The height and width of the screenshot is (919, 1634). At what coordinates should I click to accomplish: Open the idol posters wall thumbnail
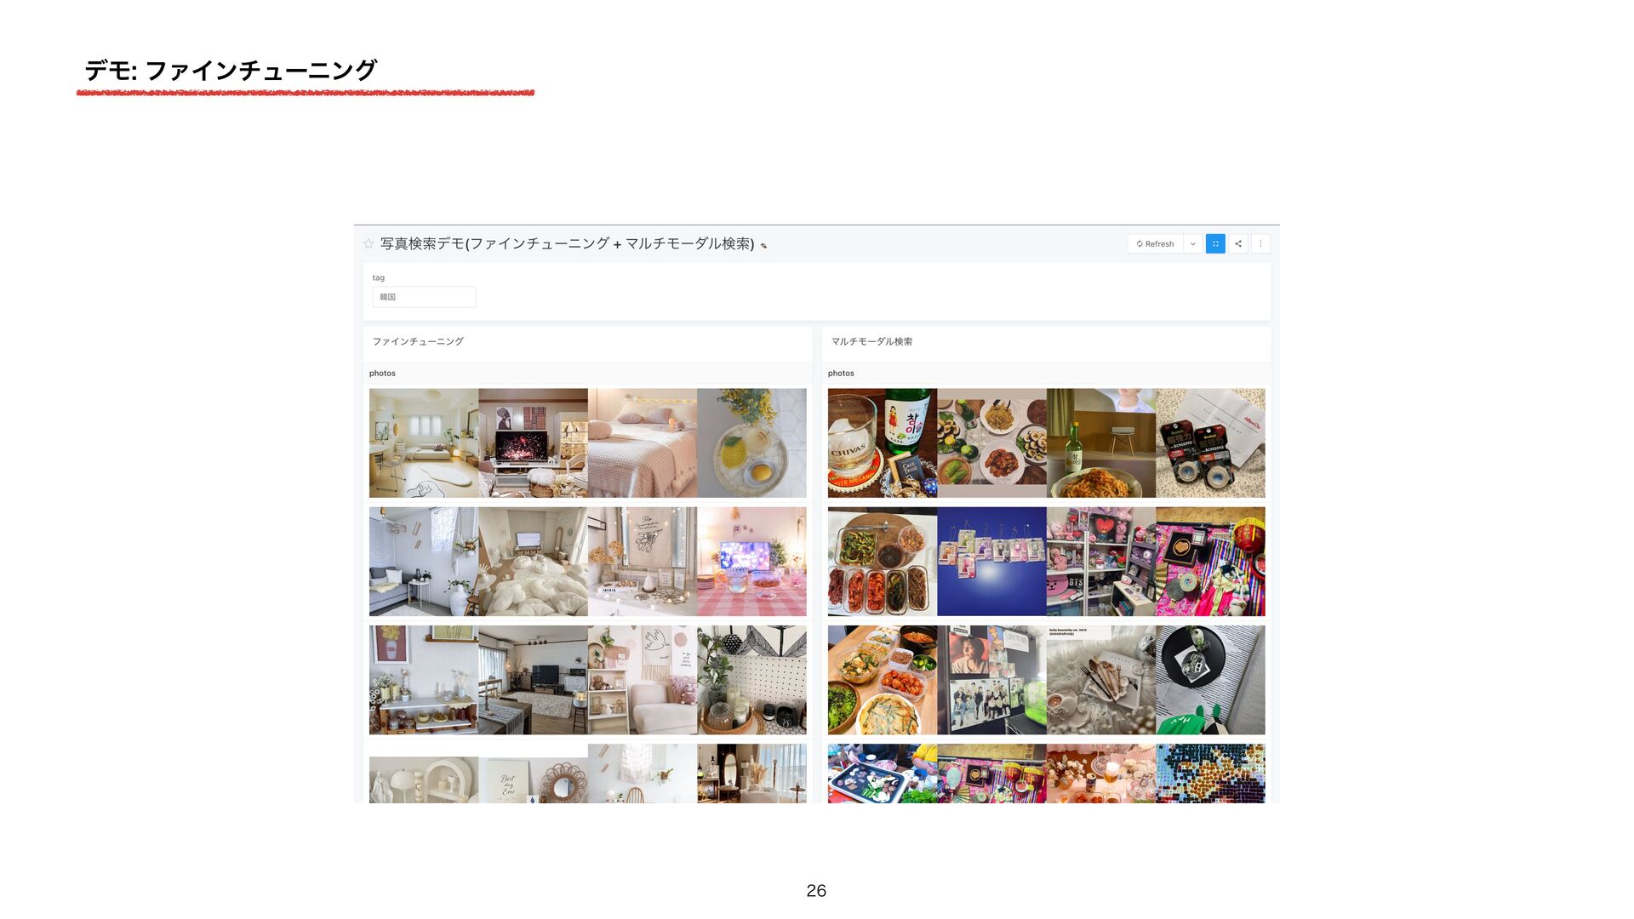click(x=991, y=680)
